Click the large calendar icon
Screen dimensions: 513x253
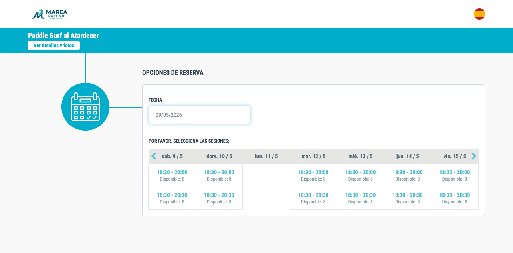(85, 107)
